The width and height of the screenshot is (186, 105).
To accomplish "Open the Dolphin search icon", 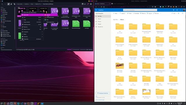I will coord(88,4).
